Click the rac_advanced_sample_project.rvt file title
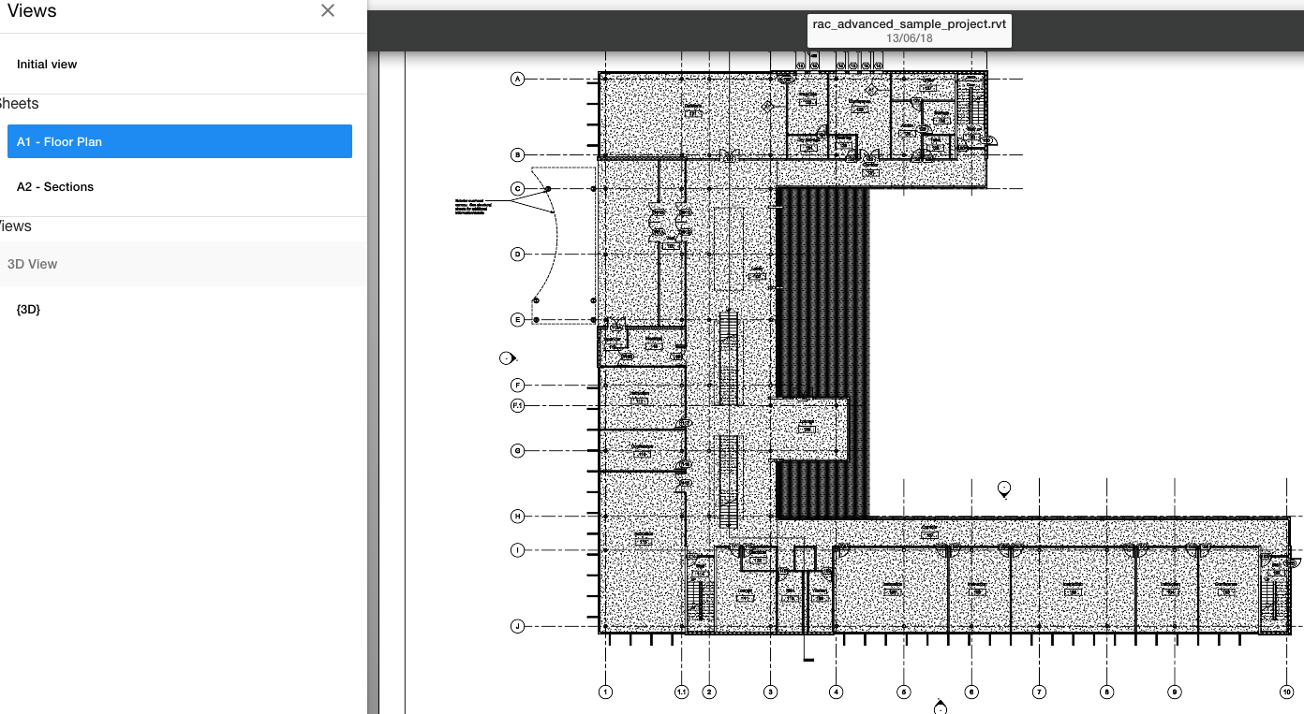 (x=909, y=24)
